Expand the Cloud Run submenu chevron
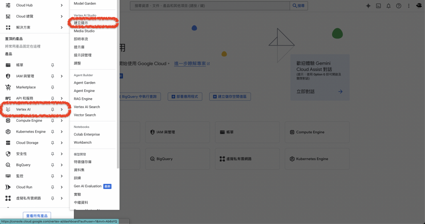The width and height of the screenshot is (425, 224). (x=62, y=187)
